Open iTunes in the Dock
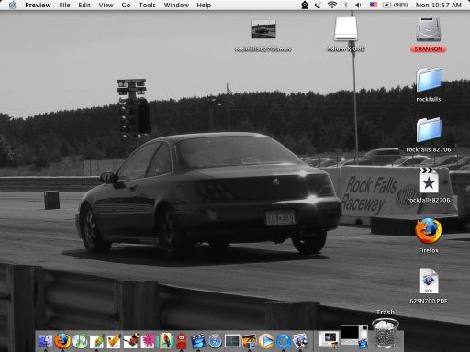470x352 pixels. 80,341
